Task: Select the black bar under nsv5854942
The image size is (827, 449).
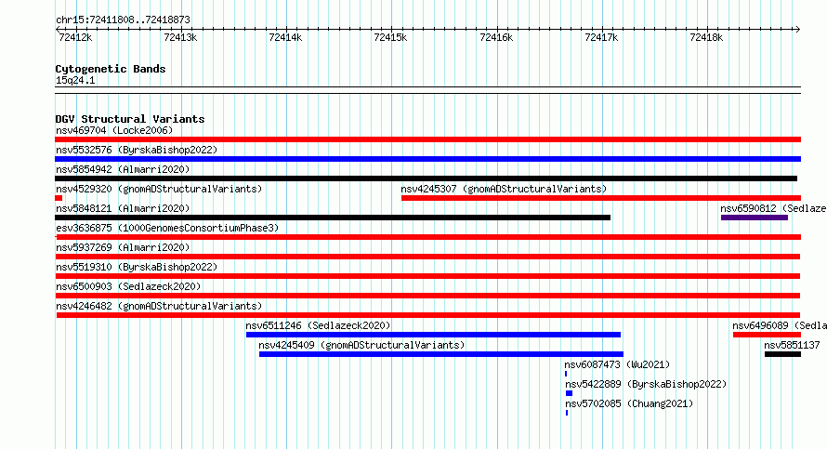Action: click(427, 178)
